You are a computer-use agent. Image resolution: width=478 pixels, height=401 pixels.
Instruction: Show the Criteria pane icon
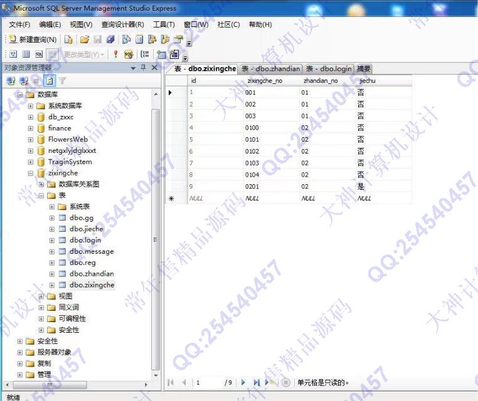tap(26, 54)
